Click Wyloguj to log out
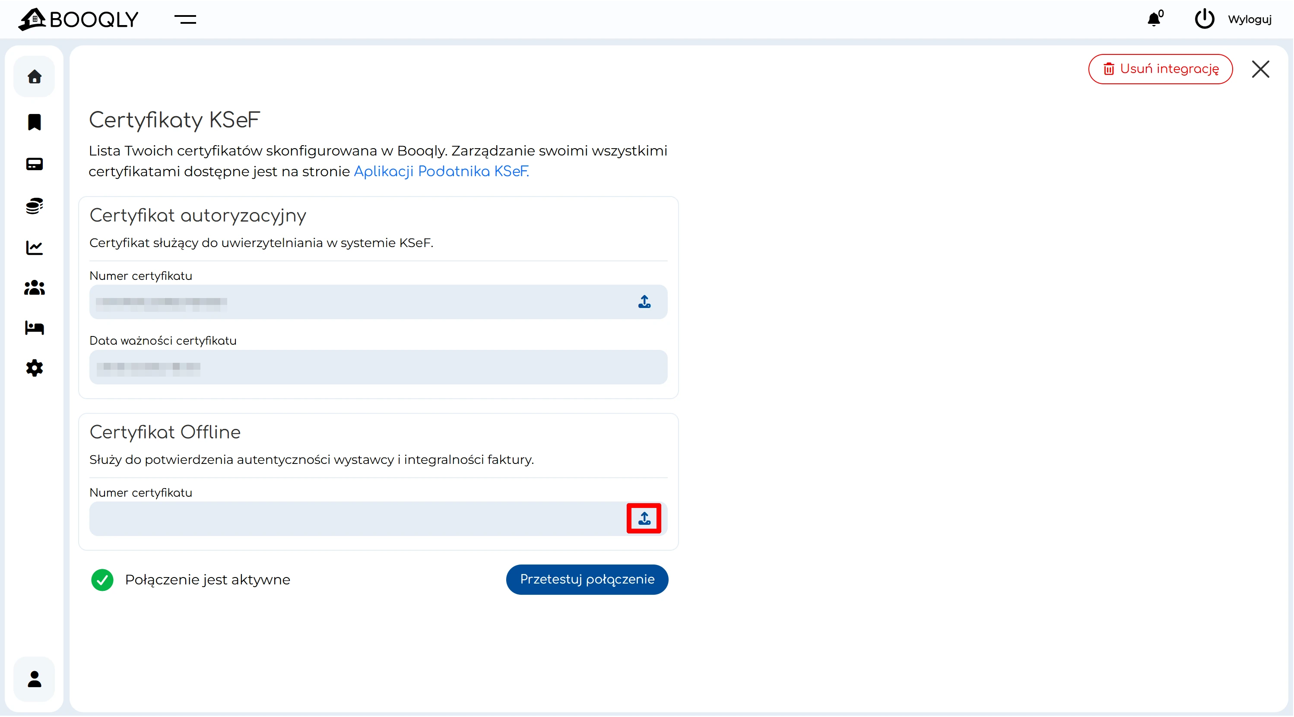This screenshot has height=717, width=1294. click(x=1249, y=19)
